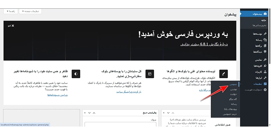Click the نوشته‌ها pushpin icon in sidebar
The width and height of the screenshot is (271, 135).
(265, 34)
